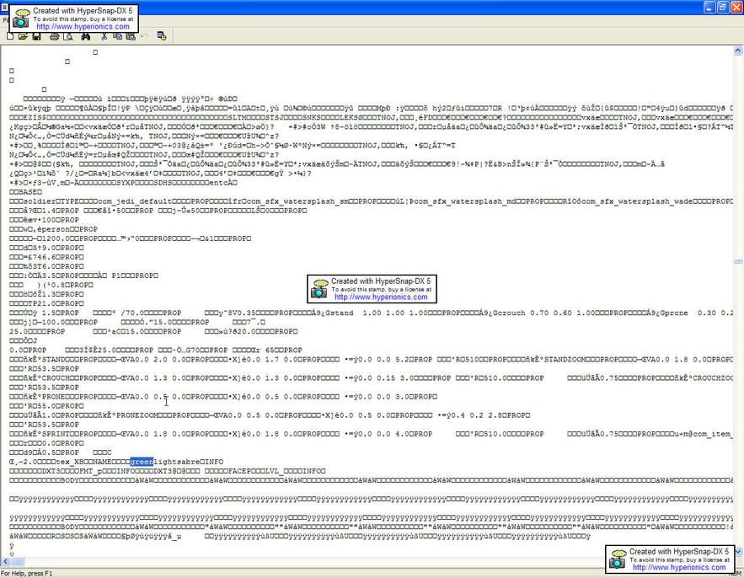Copy the selection with the Copy icon
Viewport: 744px width, 578px height.
click(117, 36)
